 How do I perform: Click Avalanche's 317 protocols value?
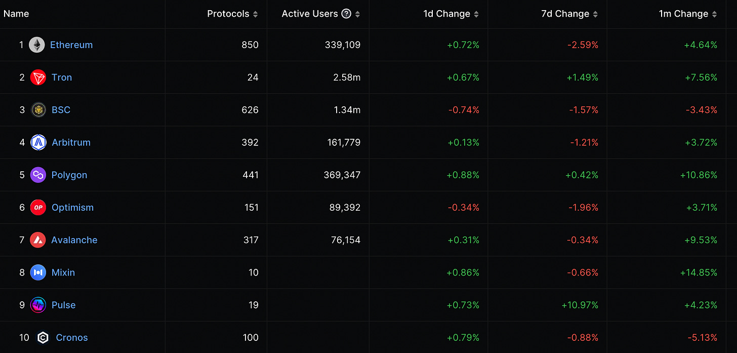coord(251,240)
